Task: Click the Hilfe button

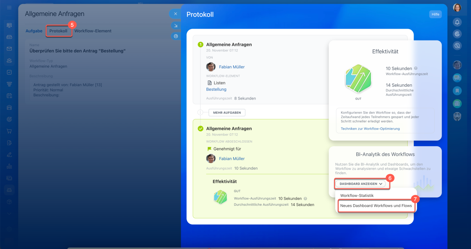Action: [435, 14]
